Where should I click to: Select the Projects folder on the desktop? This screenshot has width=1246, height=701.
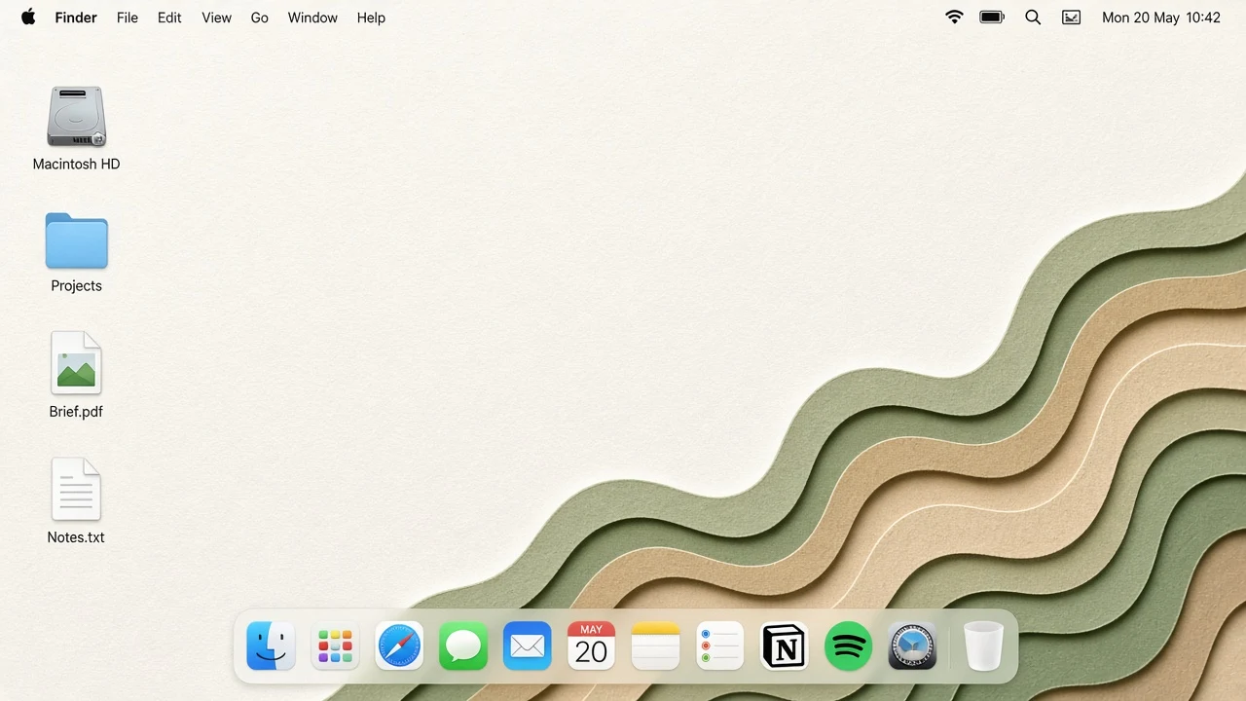coord(76,240)
